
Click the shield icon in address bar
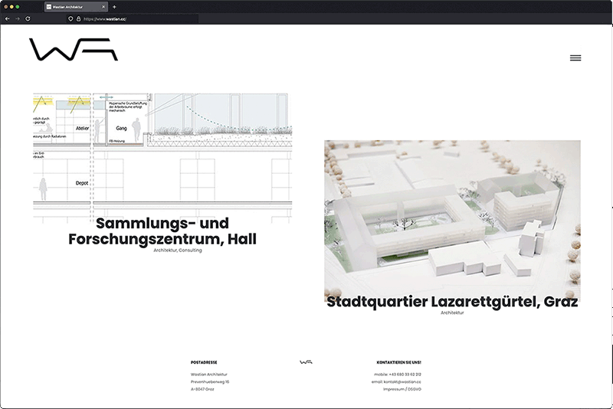(70, 18)
